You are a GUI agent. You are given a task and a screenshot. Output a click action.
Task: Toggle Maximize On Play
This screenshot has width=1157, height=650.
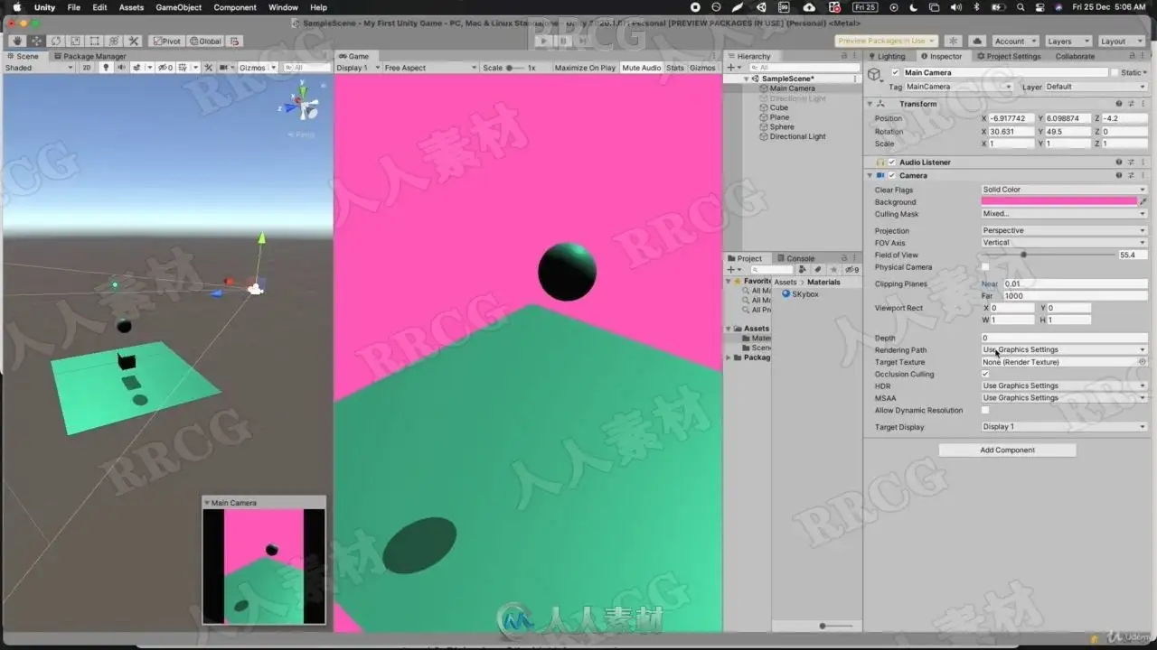pos(585,68)
